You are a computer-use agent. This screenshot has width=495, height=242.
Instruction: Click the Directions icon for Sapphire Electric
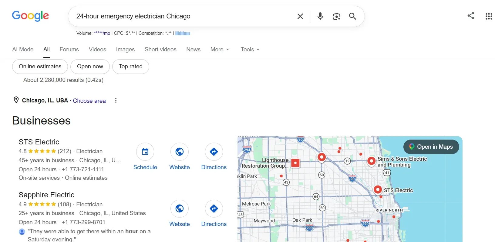pos(214,208)
